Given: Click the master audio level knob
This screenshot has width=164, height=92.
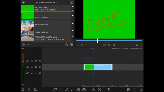Looking at the screenshot, I should click(x=23, y=62).
